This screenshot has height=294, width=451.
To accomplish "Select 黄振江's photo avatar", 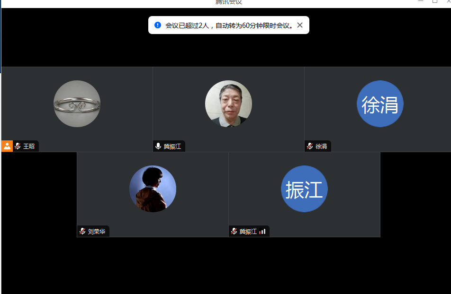I will [x=228, y=104].
